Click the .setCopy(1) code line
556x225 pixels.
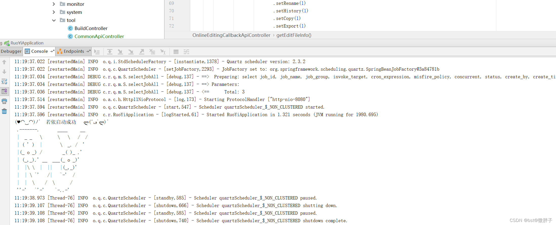(x=287, y=18)
